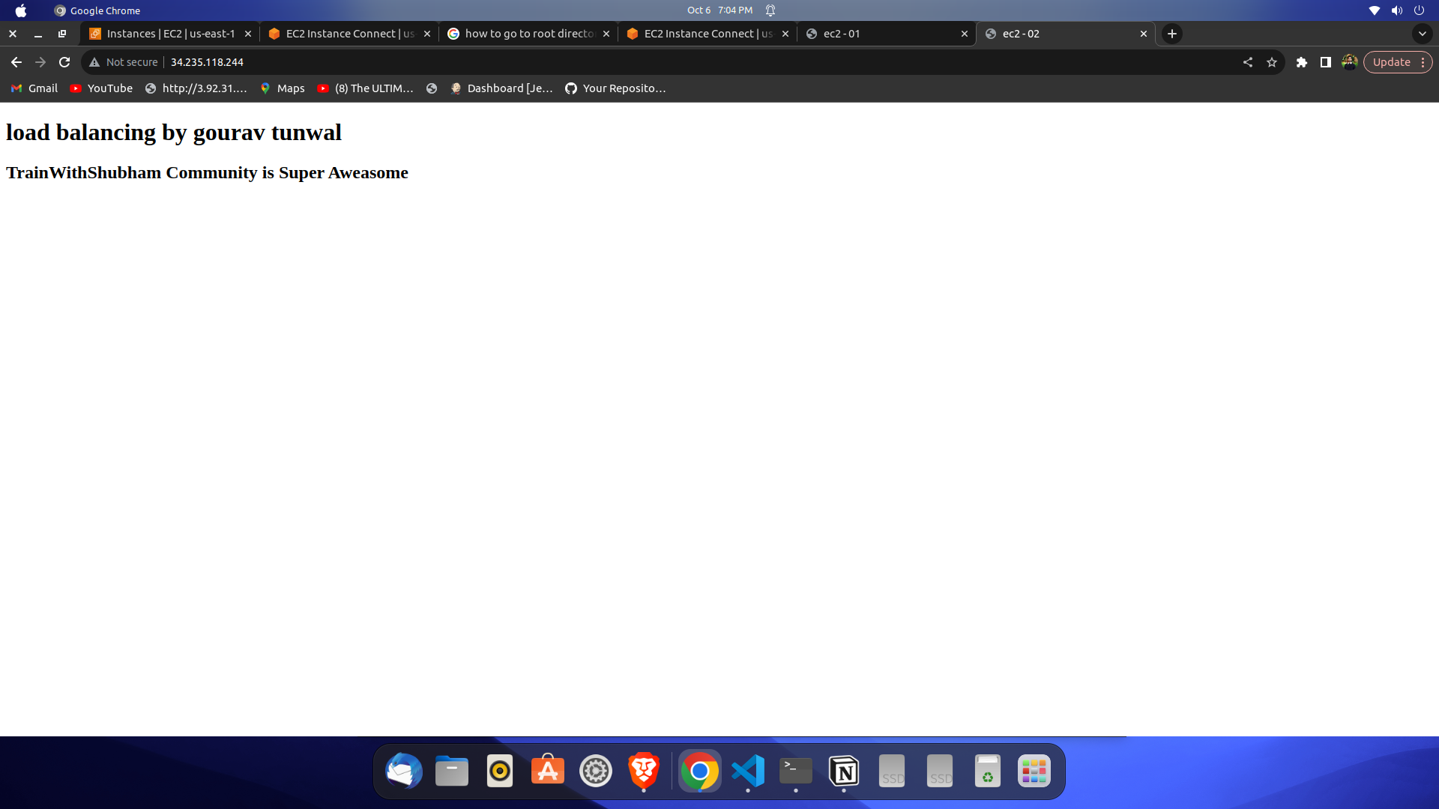Viewport: 1439px width, 809px height.
Task: Switch to Instances EC2 us-east-1 tab
Action: [170, 34]
